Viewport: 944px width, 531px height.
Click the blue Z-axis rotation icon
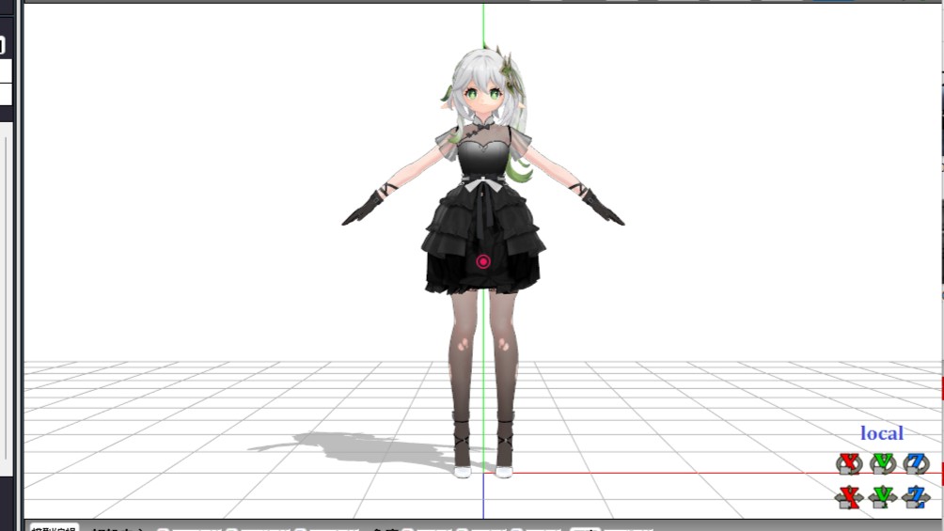pos(916,463)
